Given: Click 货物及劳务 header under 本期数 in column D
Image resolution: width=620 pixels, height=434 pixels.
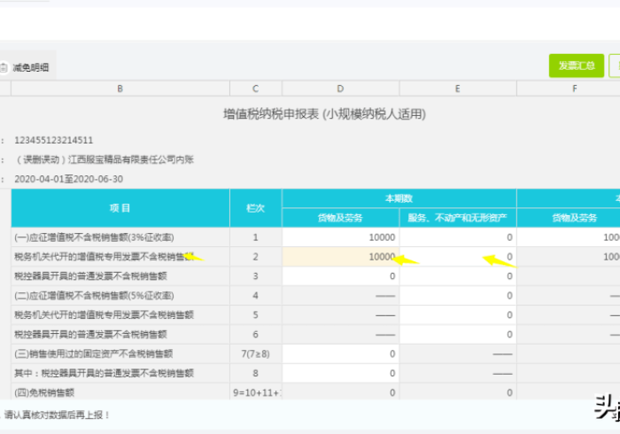Looking at the screenshot, I should pyautogui.click(x=340, y=217).
